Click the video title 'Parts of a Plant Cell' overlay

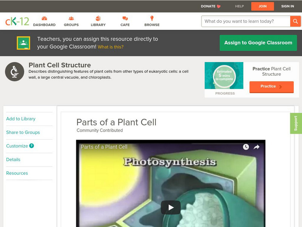coord(104,147)
